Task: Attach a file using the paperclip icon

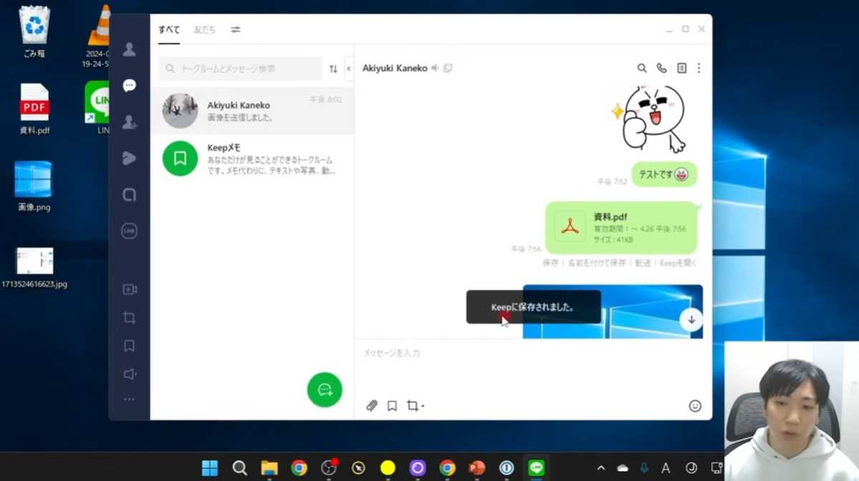Action: (372, 406)
